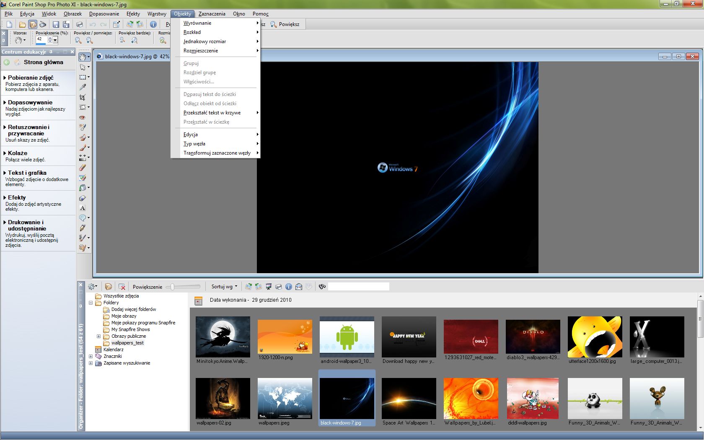Select the Pan hand tool in the tools toolbar

point(83,57)
